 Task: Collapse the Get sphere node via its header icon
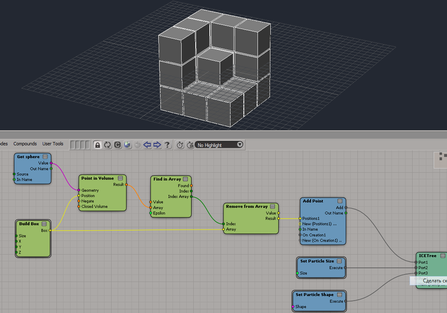click(x=45, y=157)
